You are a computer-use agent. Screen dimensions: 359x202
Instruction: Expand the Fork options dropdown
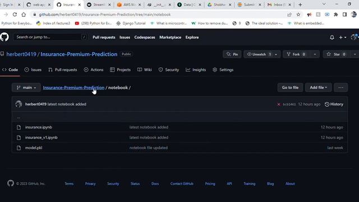[315, 54]
